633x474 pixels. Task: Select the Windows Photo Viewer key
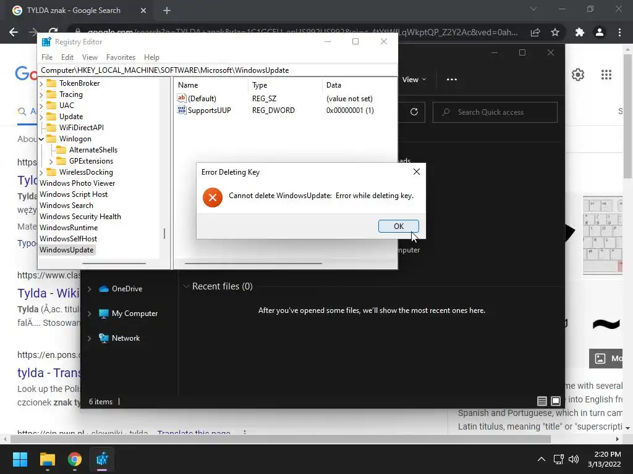(77, 183)
